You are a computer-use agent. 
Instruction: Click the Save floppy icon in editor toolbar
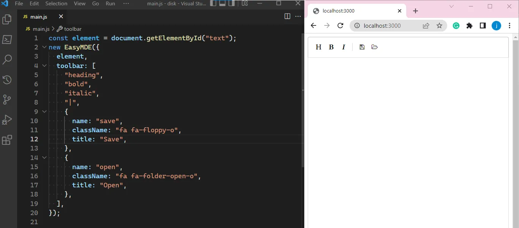tap(362, 47)
